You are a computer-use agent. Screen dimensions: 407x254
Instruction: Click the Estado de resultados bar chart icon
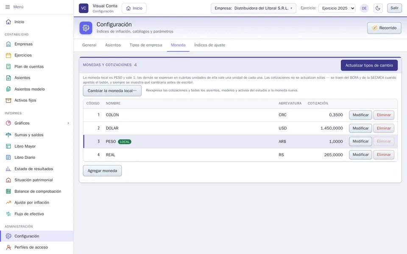(8, 169)
